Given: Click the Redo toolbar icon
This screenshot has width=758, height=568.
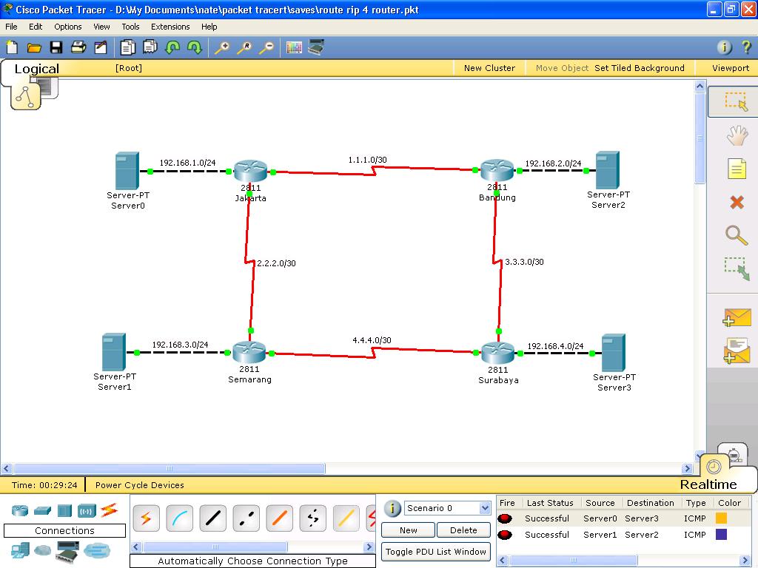Looking at the screenshot, I should 195,47.
